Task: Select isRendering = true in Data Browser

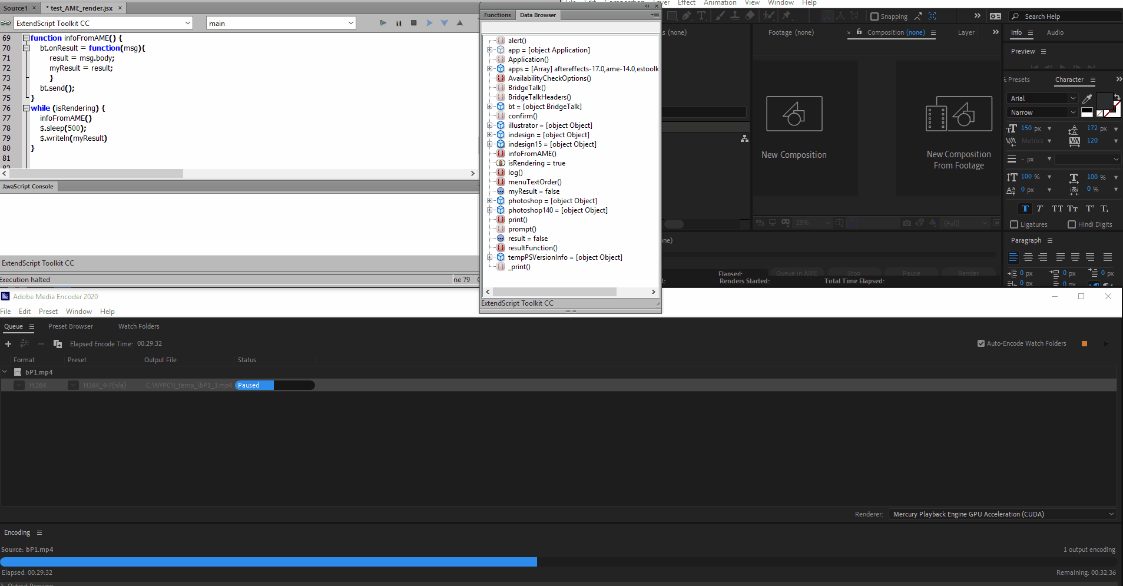Action: point(536,163)
